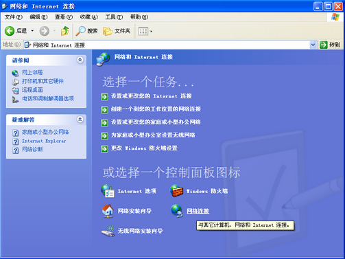345x259 pixels.
Task: Open 网络安装向导 house icon
Action: click(108, 211)
